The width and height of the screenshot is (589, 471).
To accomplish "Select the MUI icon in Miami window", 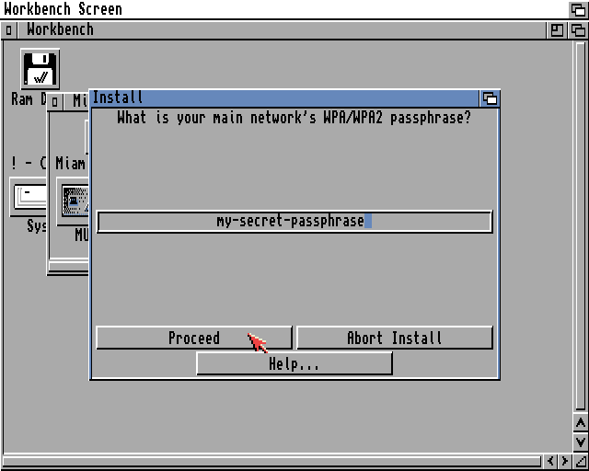I will pos(75,202).
